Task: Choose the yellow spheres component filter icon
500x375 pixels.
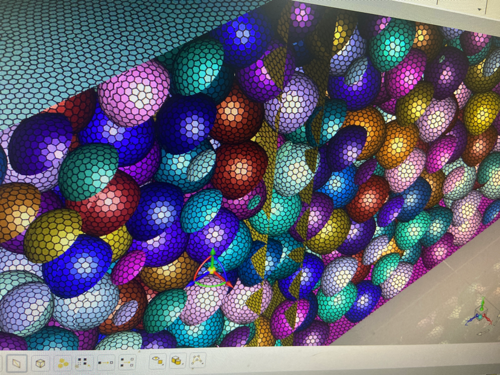Action: (x=63, y=363)
